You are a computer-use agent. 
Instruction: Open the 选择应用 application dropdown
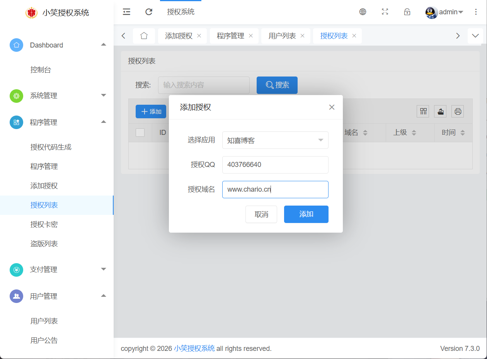[275, 140]
